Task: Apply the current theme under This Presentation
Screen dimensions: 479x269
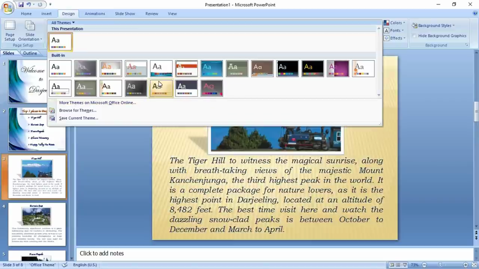Action: 60,42
